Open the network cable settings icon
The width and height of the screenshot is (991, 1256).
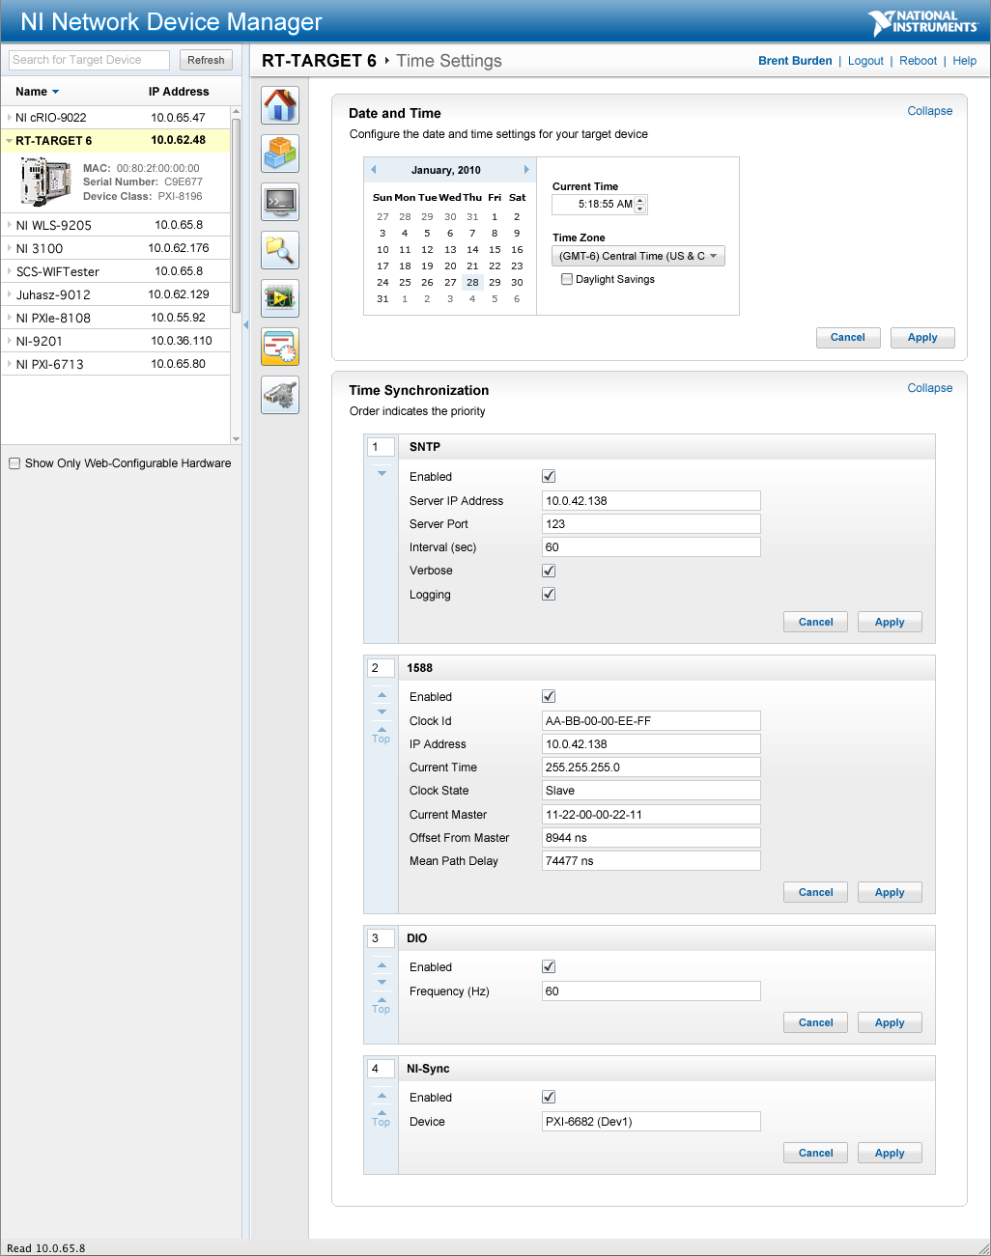click(x=280, y=395)
